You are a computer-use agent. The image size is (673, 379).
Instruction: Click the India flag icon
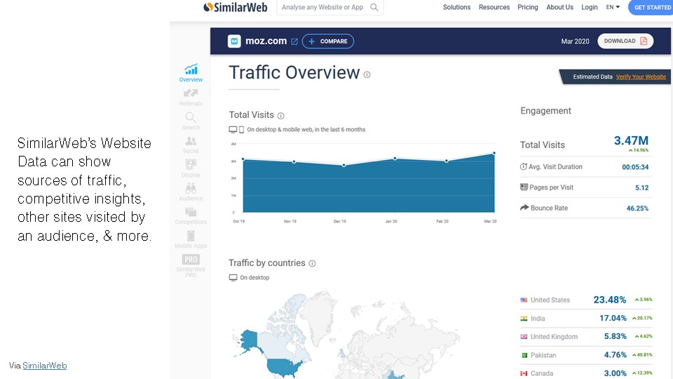tap(524, 319)
